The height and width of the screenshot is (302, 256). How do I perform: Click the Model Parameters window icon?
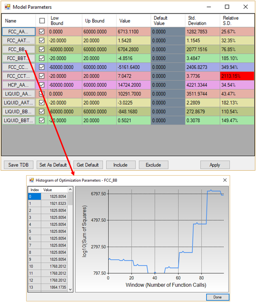click(7, 7)
